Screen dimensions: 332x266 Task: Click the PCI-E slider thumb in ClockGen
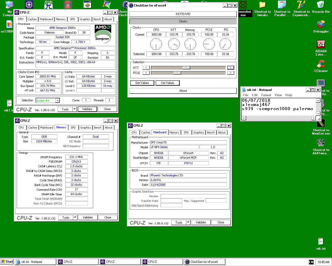(177, 73)
